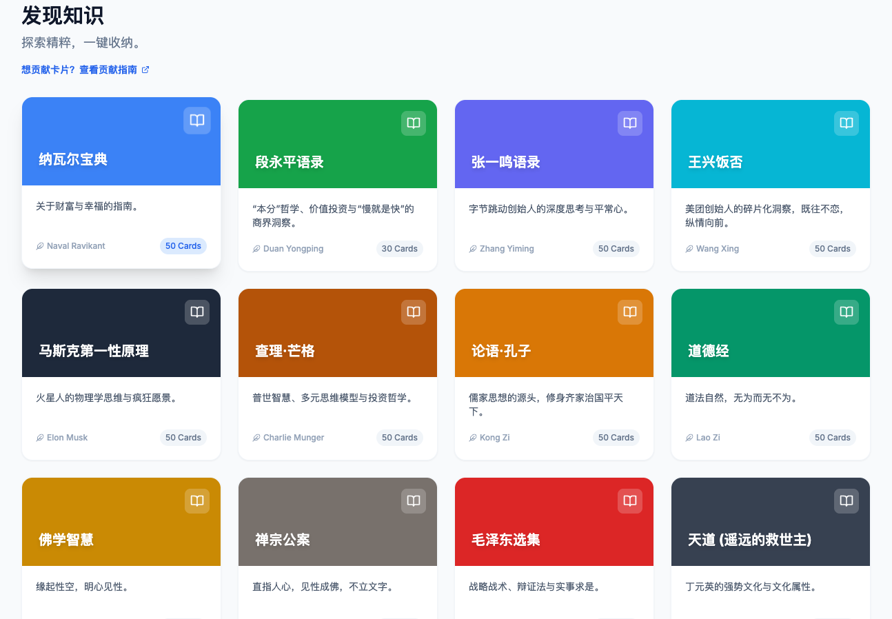
Task: Click the author name Charlie Munger
Action: pos(294,438)
